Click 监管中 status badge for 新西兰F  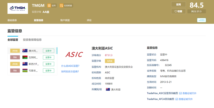tap(49, 64)
